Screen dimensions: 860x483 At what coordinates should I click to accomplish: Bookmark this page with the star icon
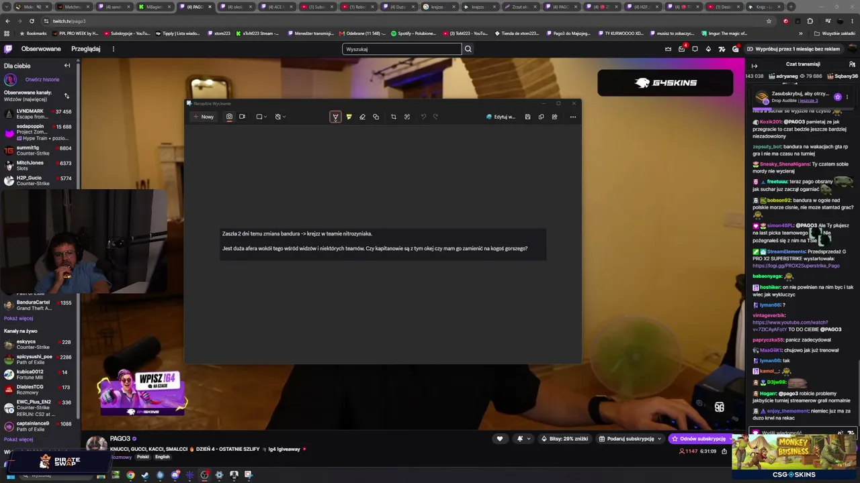[769, 21]
